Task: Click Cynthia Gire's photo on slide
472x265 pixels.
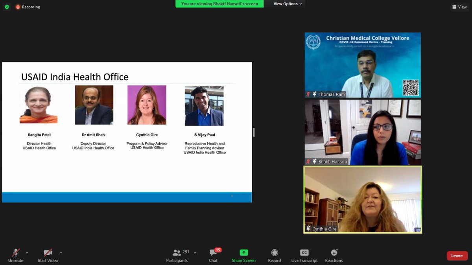Action: 147,105
